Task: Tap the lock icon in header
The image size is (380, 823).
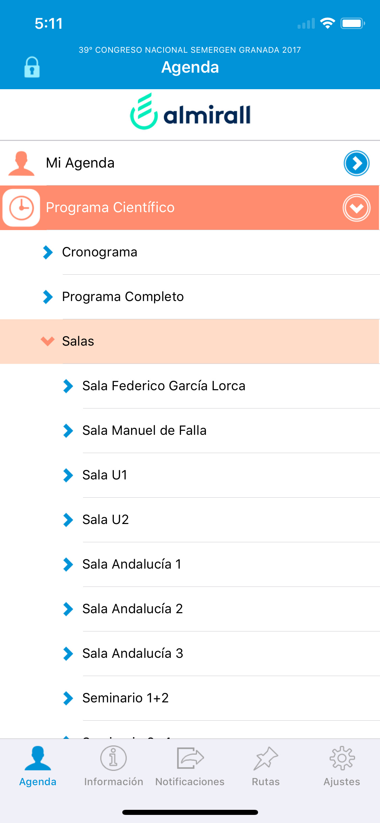Action: [32, 67]
